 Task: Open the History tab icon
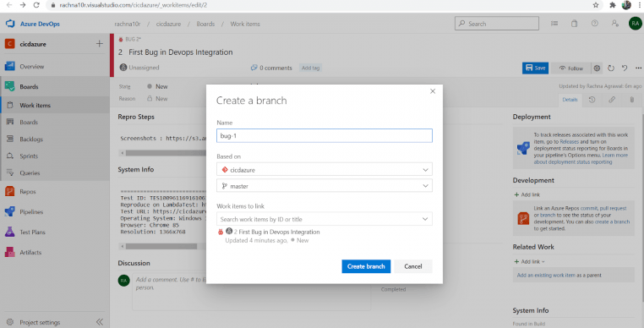[x=592, y=100]
